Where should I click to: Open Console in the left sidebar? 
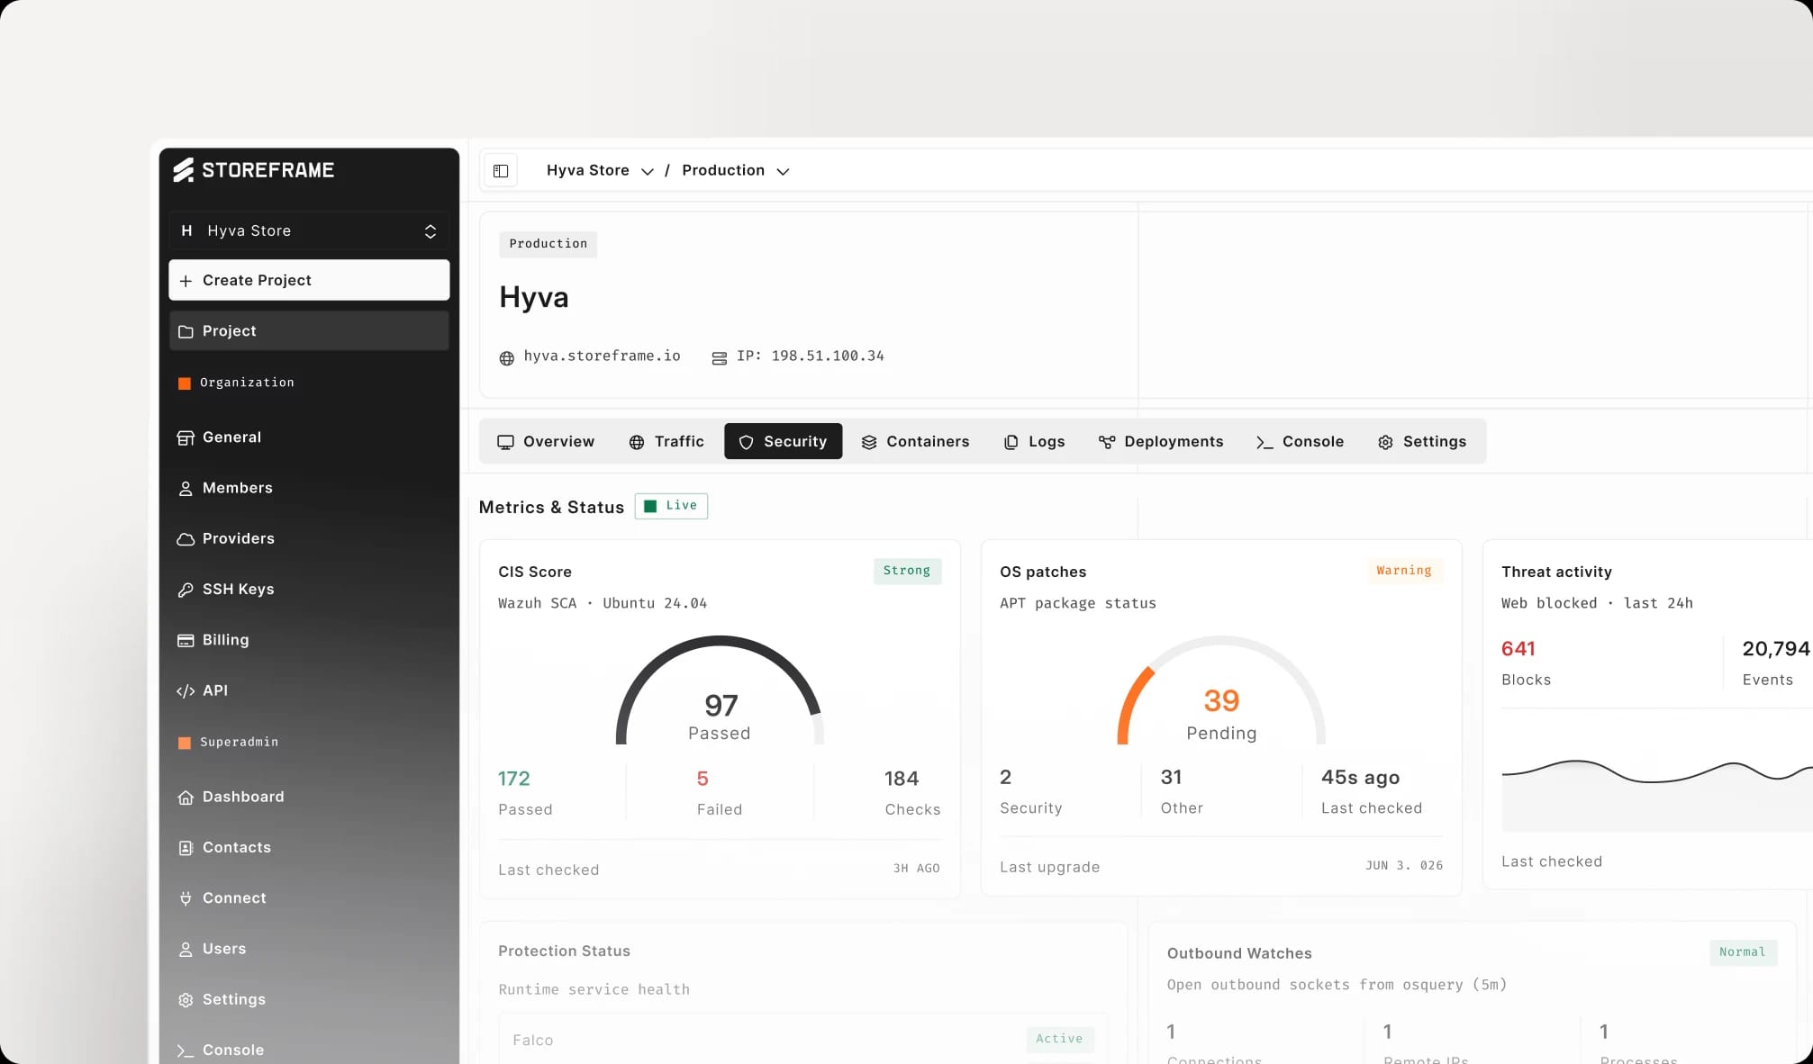pyautogui.click(x=309, y=1050)
